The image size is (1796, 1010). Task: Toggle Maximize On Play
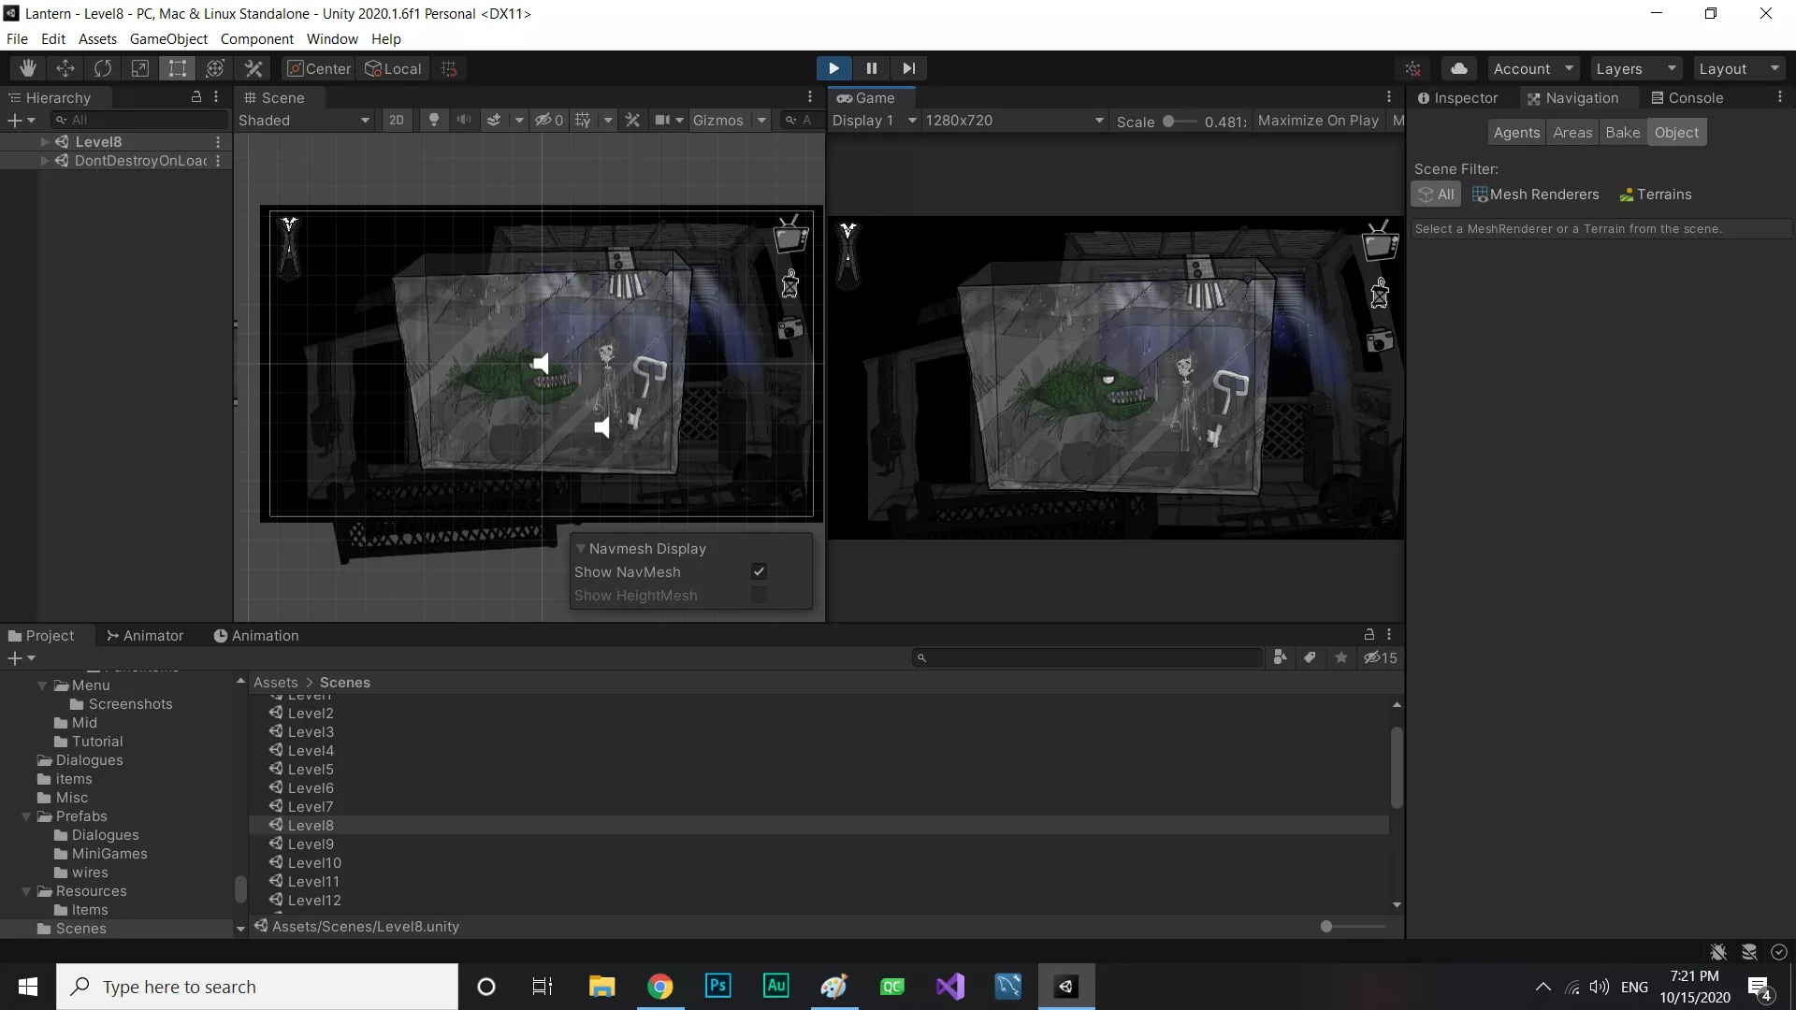(x=1318, y=121)
